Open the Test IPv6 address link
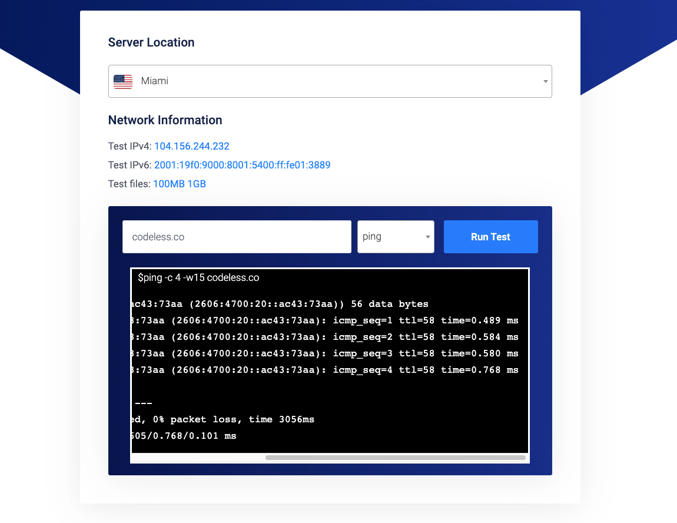 242,165
